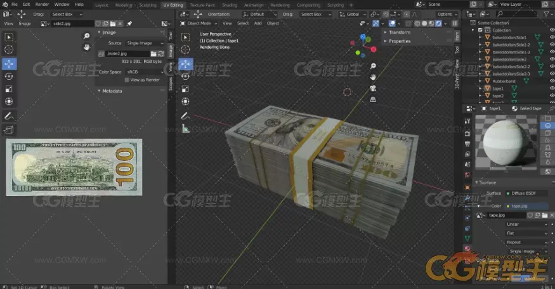This screenshot has height=289, width=555.
Task: Switch to the Texture Paint workspace tab
Action: [x=202, y=5]
